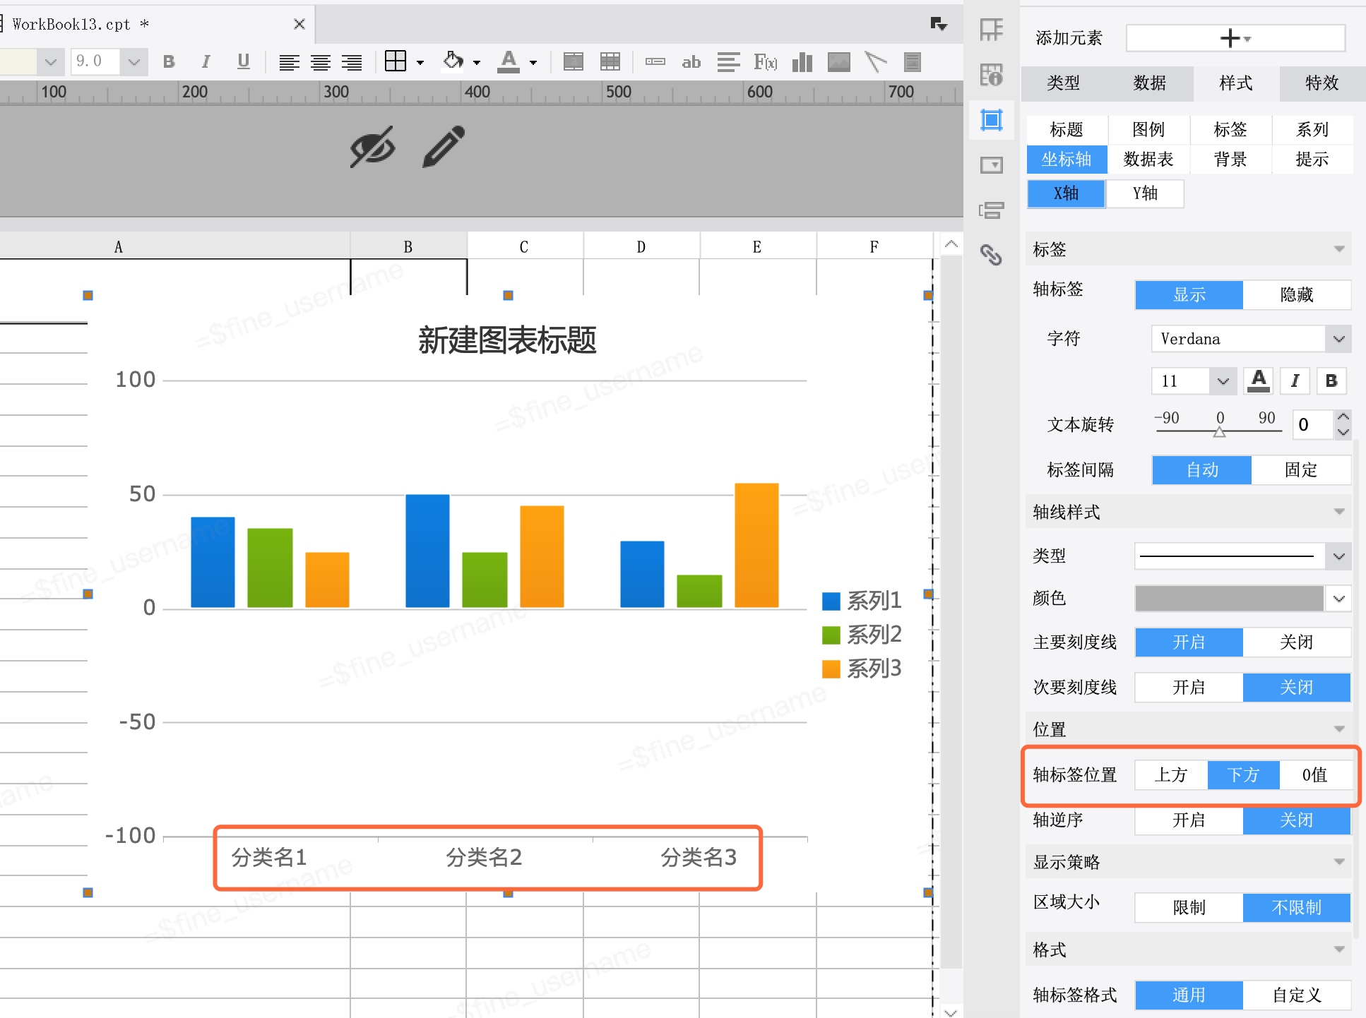Screen dimensions: 1366x1018
Task: Click the cell borders icon
Action: [x=396, y=62]
